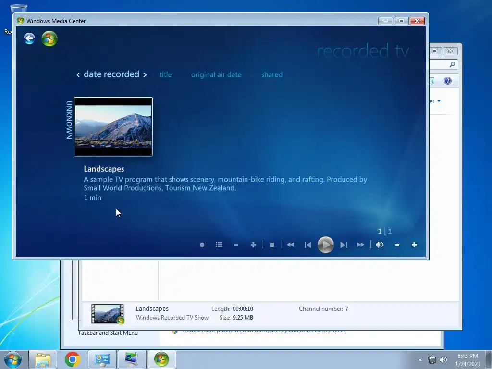The height and width of the screenshot is (369, 492).
Task: Click the Show desktop button at the taskbar edge
Action: pos(489,359)
